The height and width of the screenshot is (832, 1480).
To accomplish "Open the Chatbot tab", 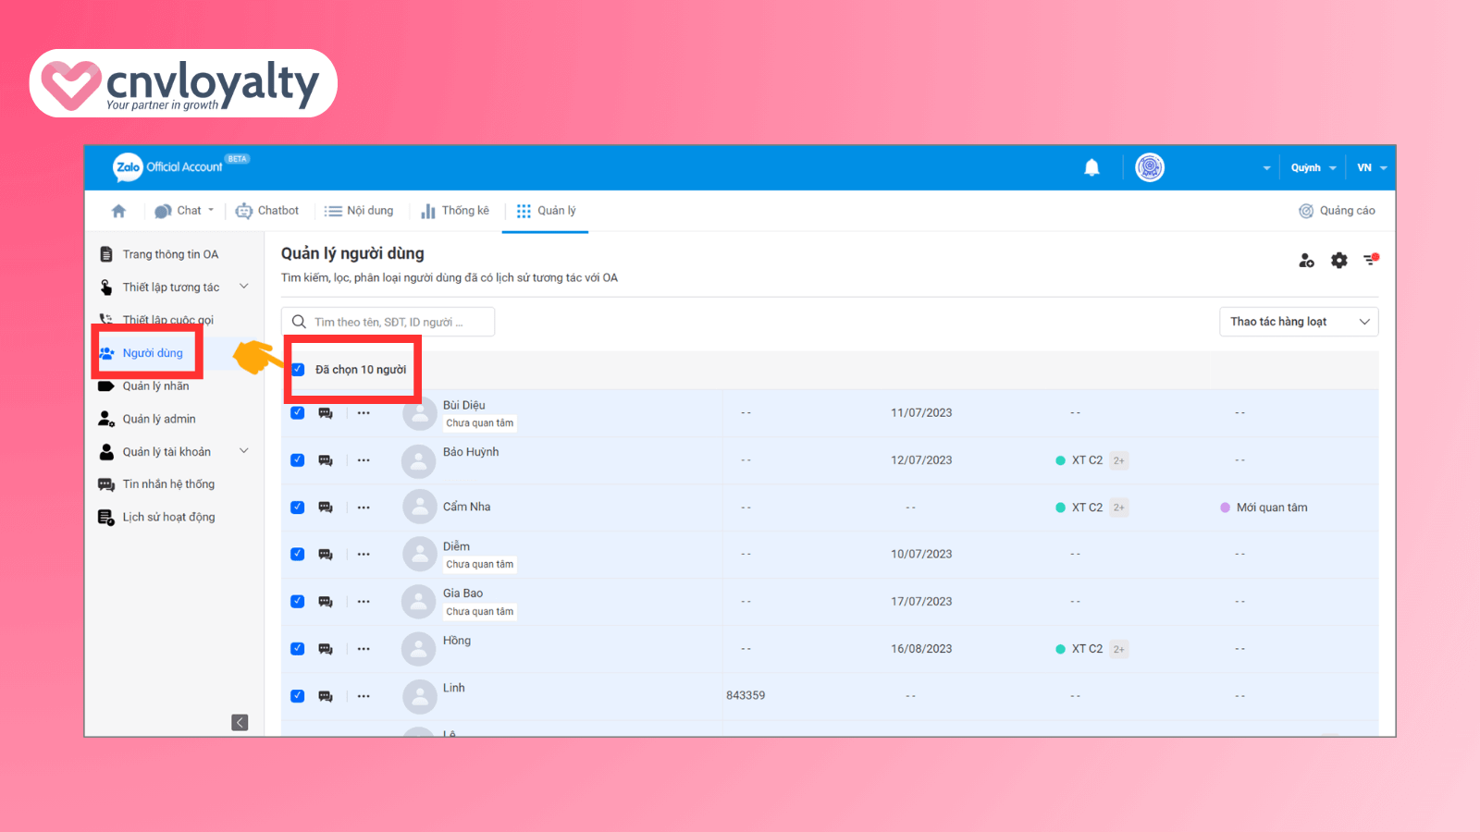I will click(267, 211).
